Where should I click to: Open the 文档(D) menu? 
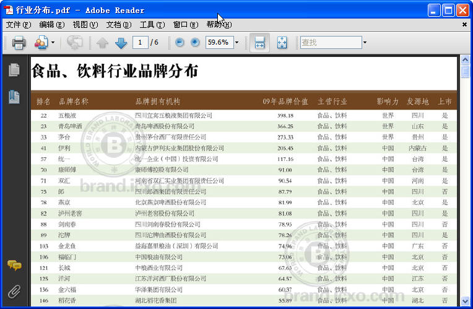tap(118, 24)
